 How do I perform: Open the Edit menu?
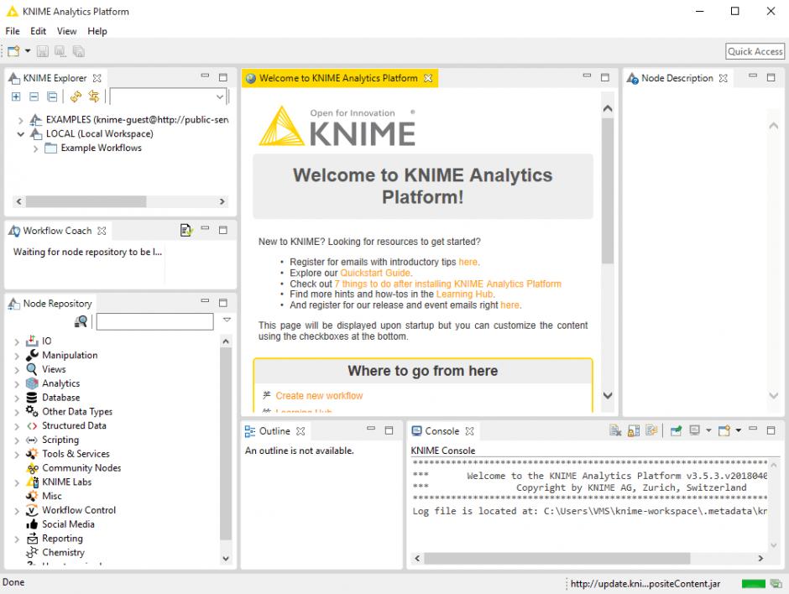(39, 31)
